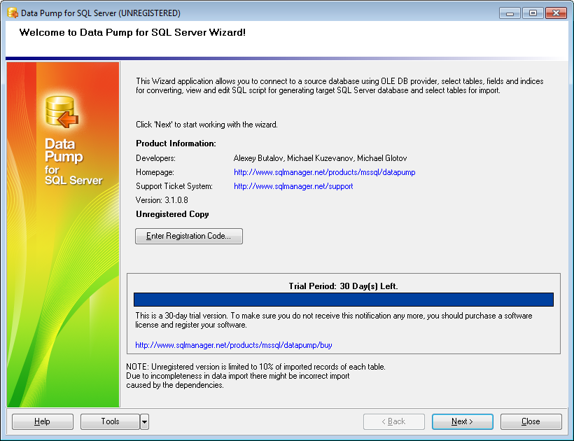This screenshot has width=574, height=441.
Task: Click the Close button at bottom right
Action: click(531, 421)
